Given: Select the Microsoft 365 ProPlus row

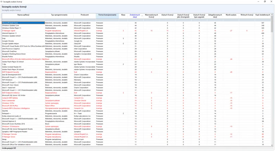Looking at the screenshot, I should tap(136, 106).
